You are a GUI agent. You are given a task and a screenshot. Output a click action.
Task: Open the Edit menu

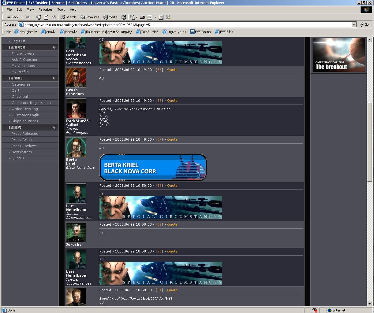19,9
